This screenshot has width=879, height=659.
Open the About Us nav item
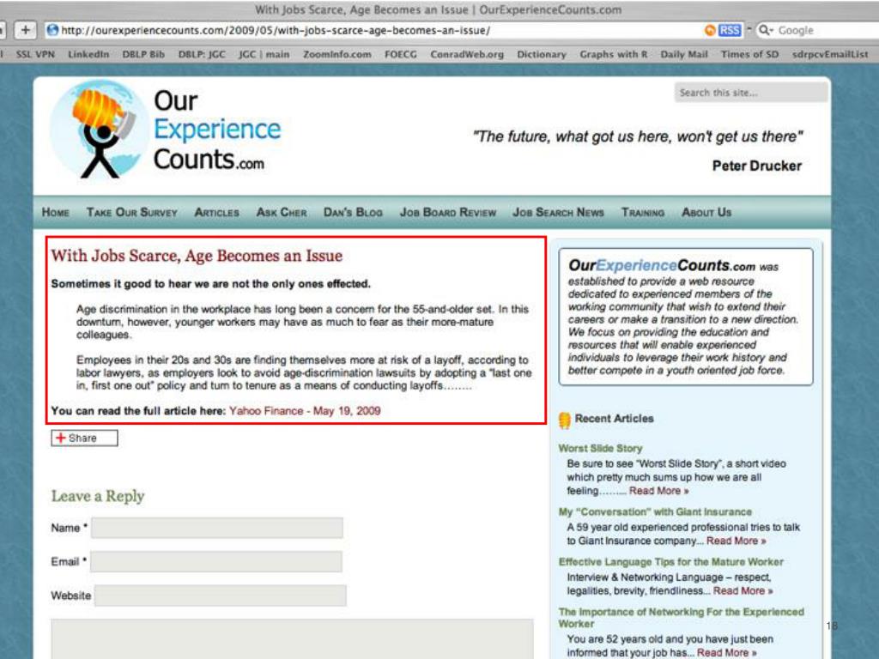point(706,213)
